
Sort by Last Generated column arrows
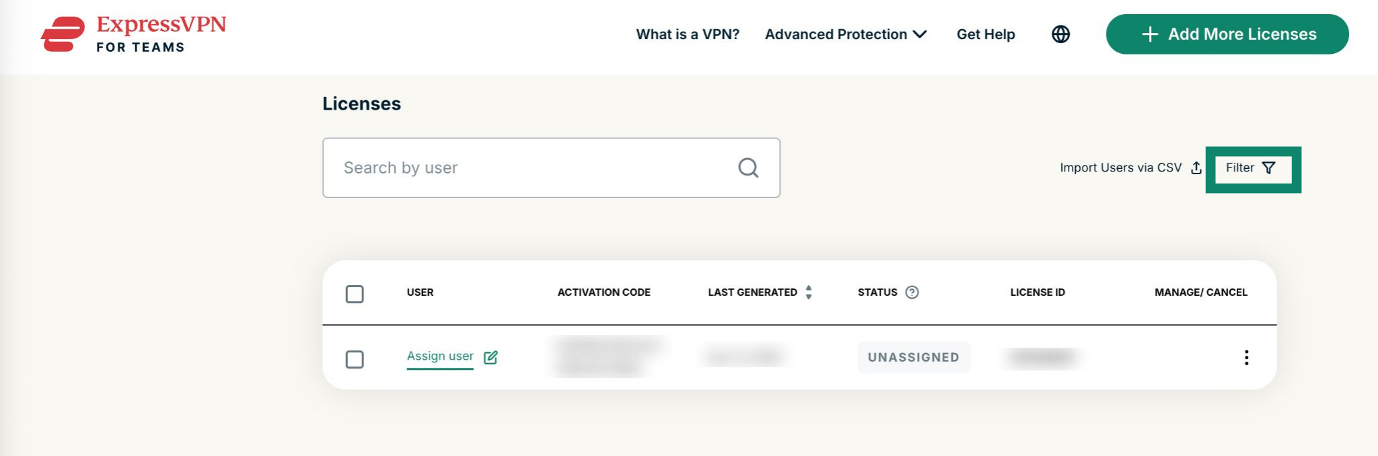[809, 292]
